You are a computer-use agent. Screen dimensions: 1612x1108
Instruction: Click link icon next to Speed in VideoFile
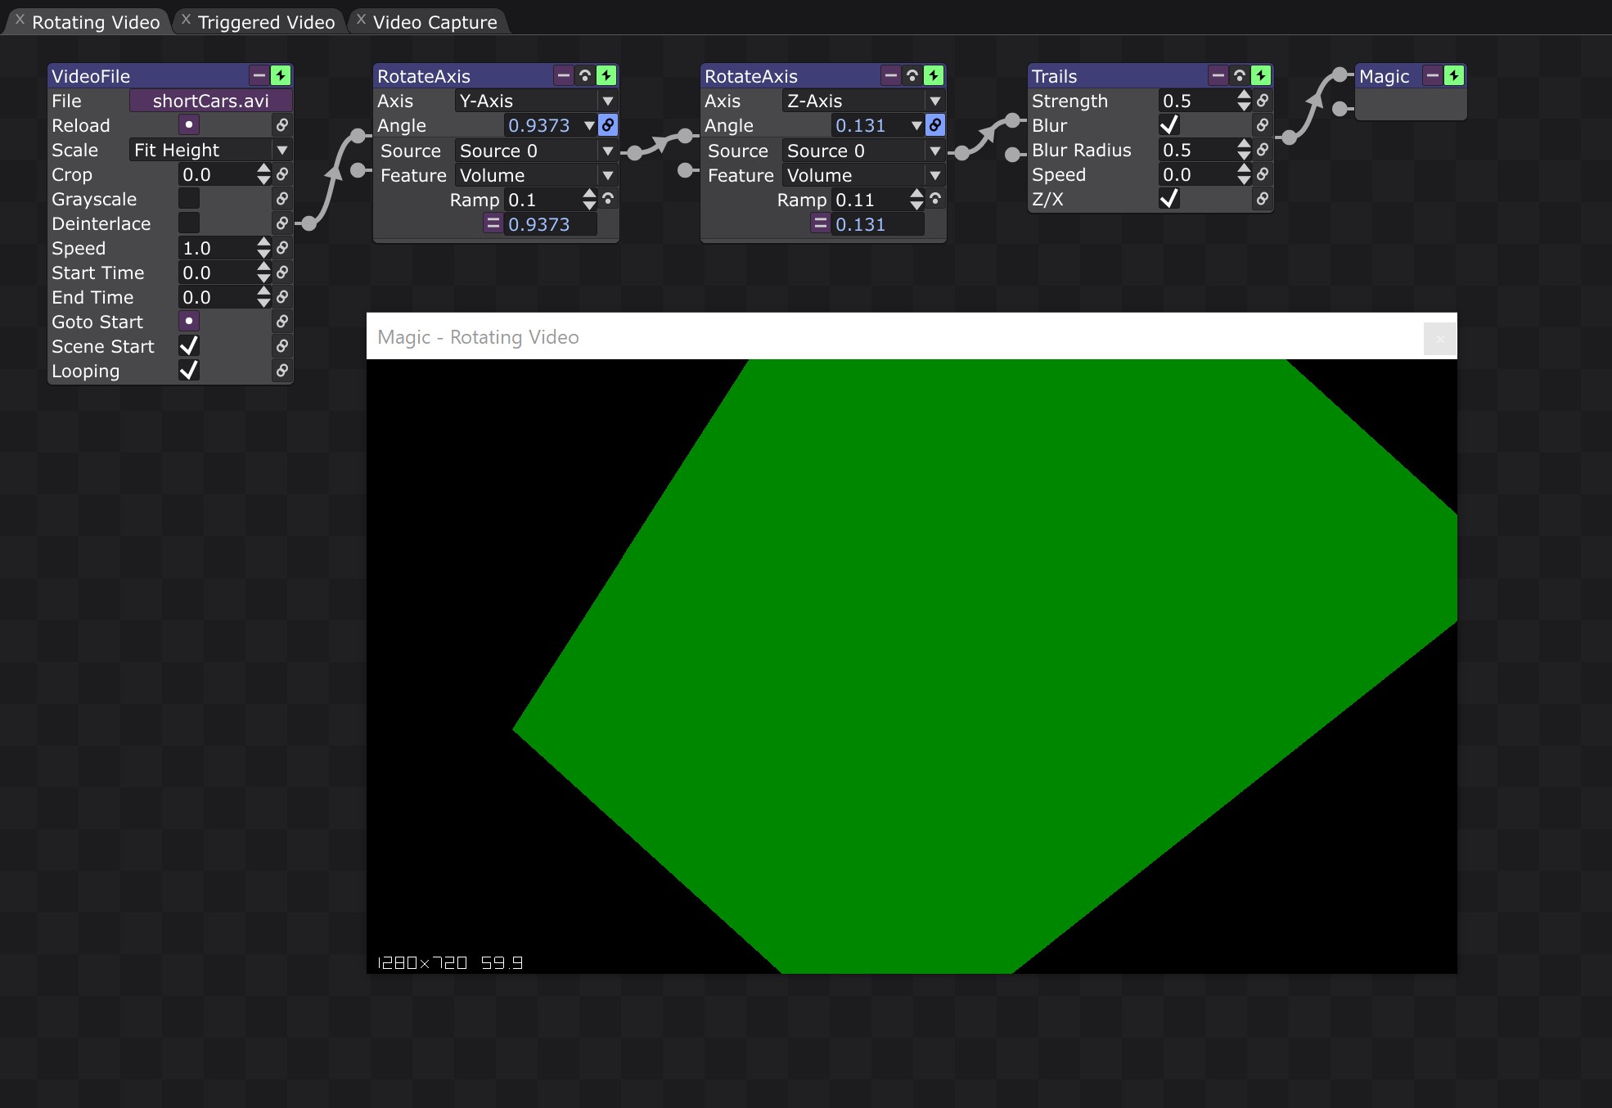pos(281,248)
